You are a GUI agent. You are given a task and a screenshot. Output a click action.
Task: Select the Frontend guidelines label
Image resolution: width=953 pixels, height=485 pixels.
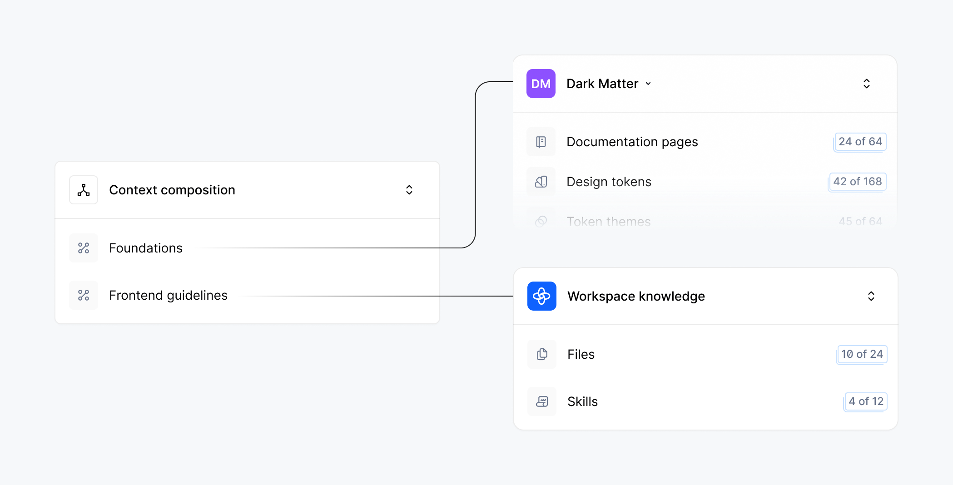(x=168, y=295)
